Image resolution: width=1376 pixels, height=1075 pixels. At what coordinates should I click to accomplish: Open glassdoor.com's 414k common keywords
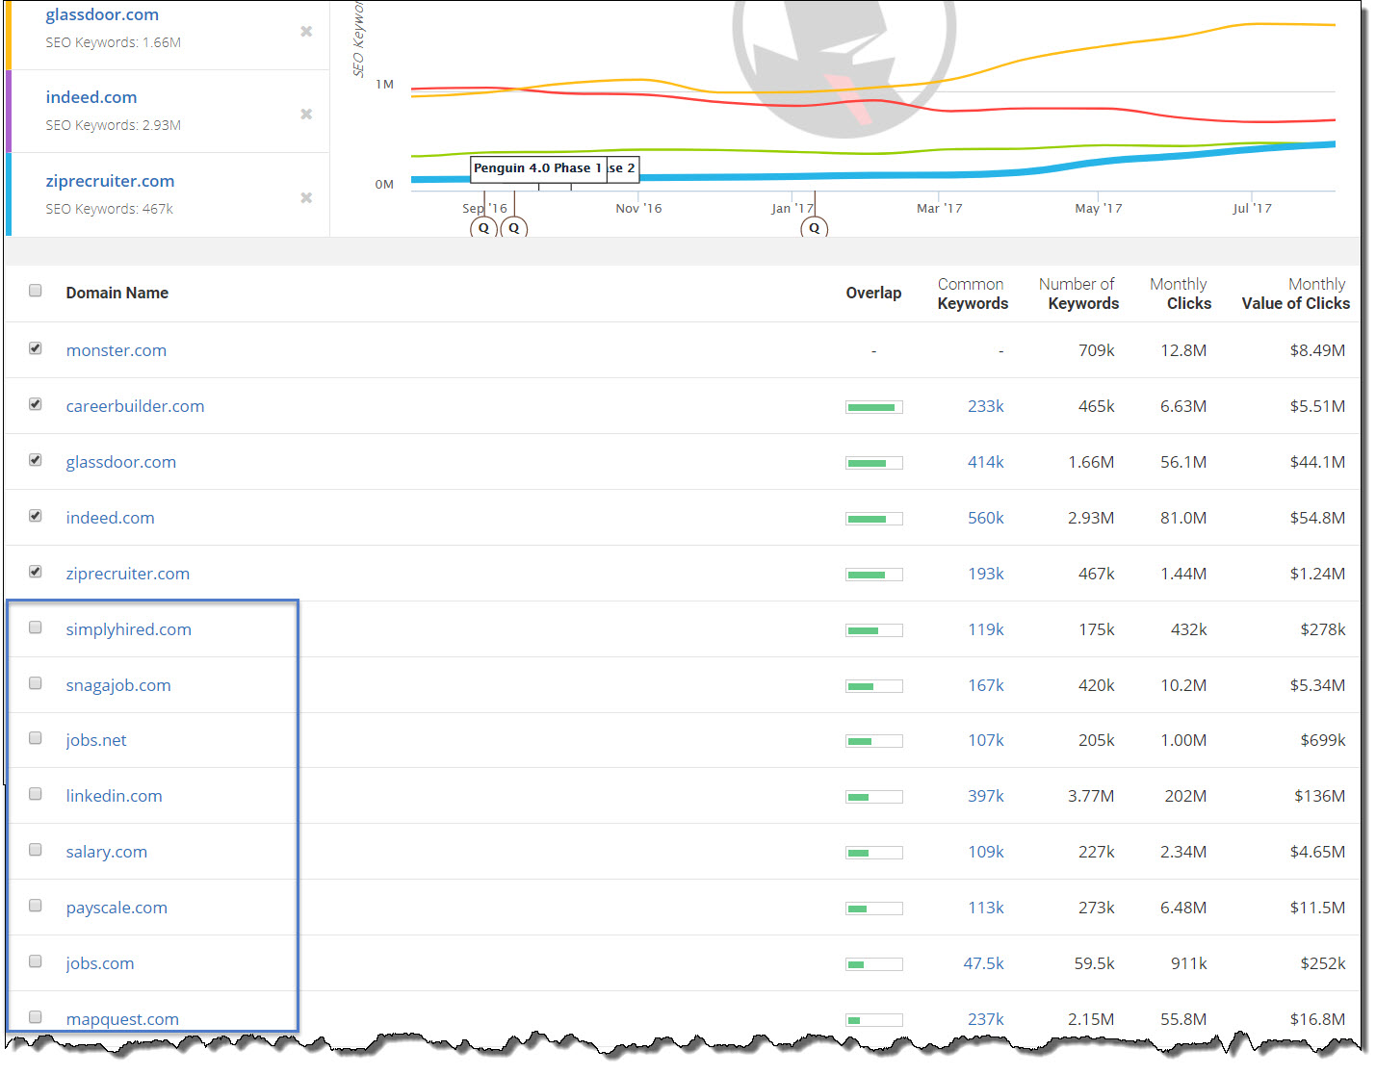tap(986, 462)
